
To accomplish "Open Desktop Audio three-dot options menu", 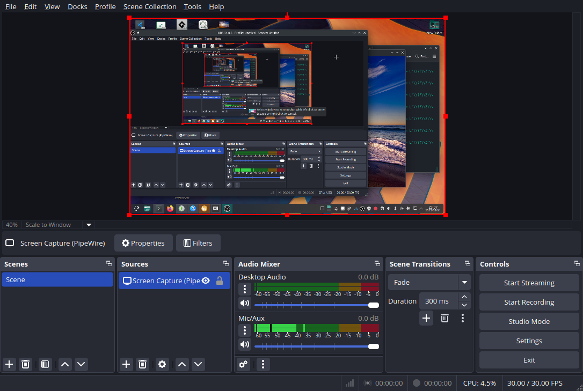I will [x=245, y=289].
